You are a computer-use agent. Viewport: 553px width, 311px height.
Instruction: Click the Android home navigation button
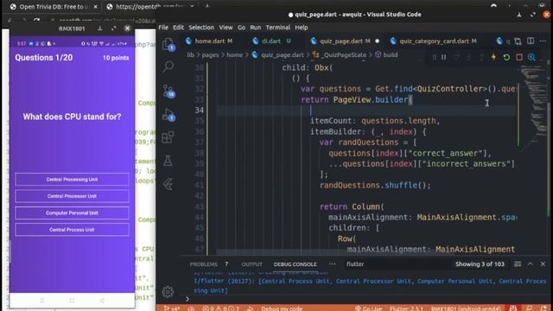tap(72, 301)
